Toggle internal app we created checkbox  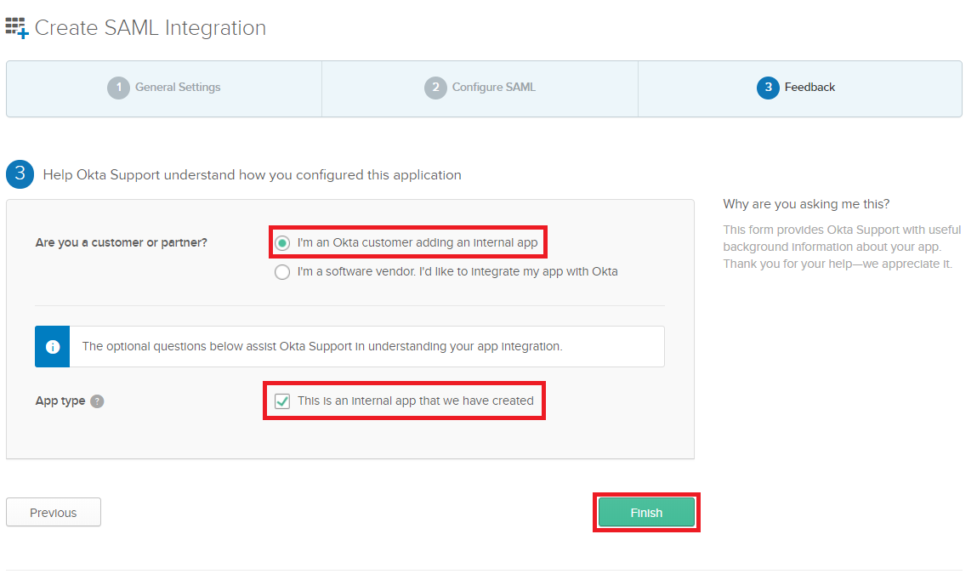pos(282,401)
